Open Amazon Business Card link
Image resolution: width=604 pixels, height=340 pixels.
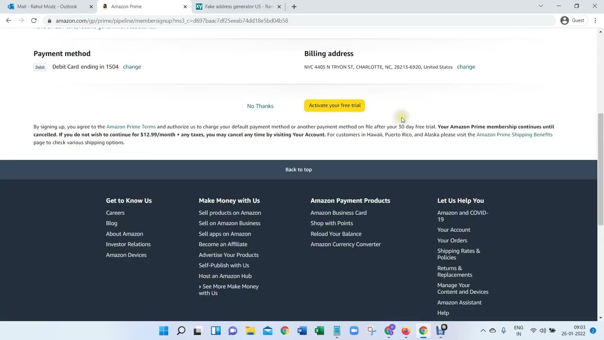(x=338, y=212)
